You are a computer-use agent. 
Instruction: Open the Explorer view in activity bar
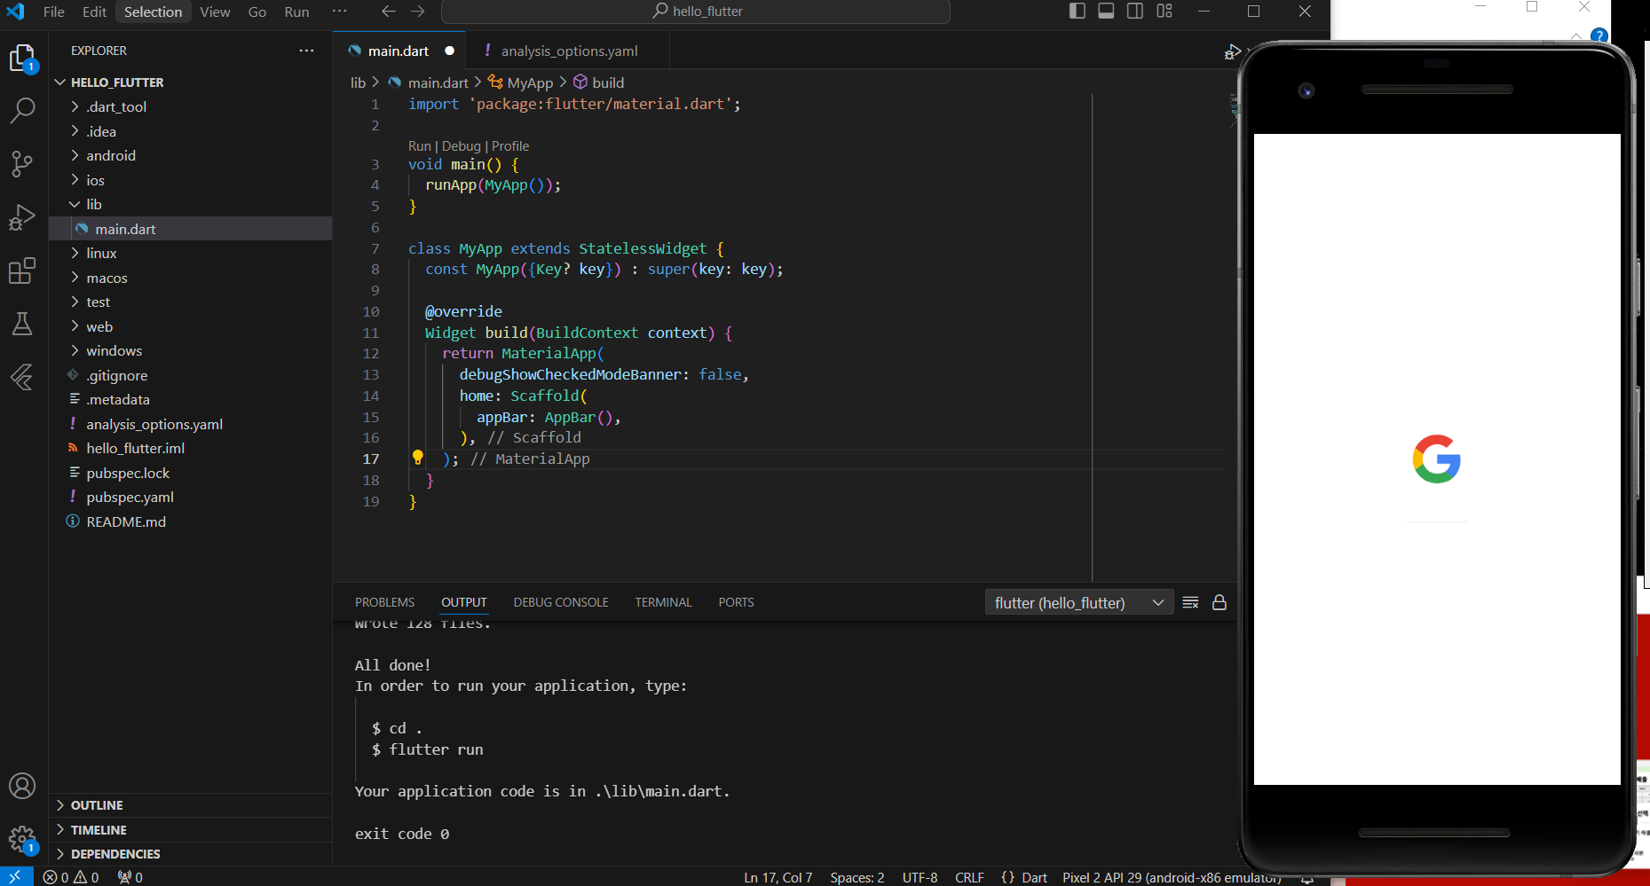click(x=22, y=59)
